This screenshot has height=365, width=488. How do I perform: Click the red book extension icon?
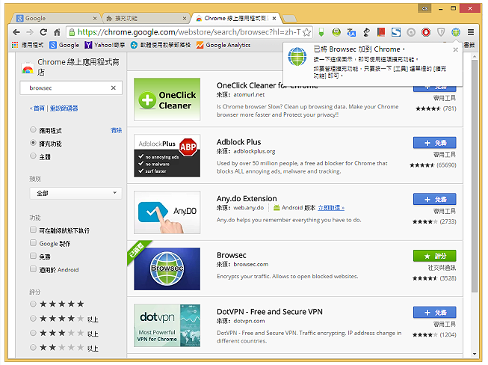click(381, 32)
